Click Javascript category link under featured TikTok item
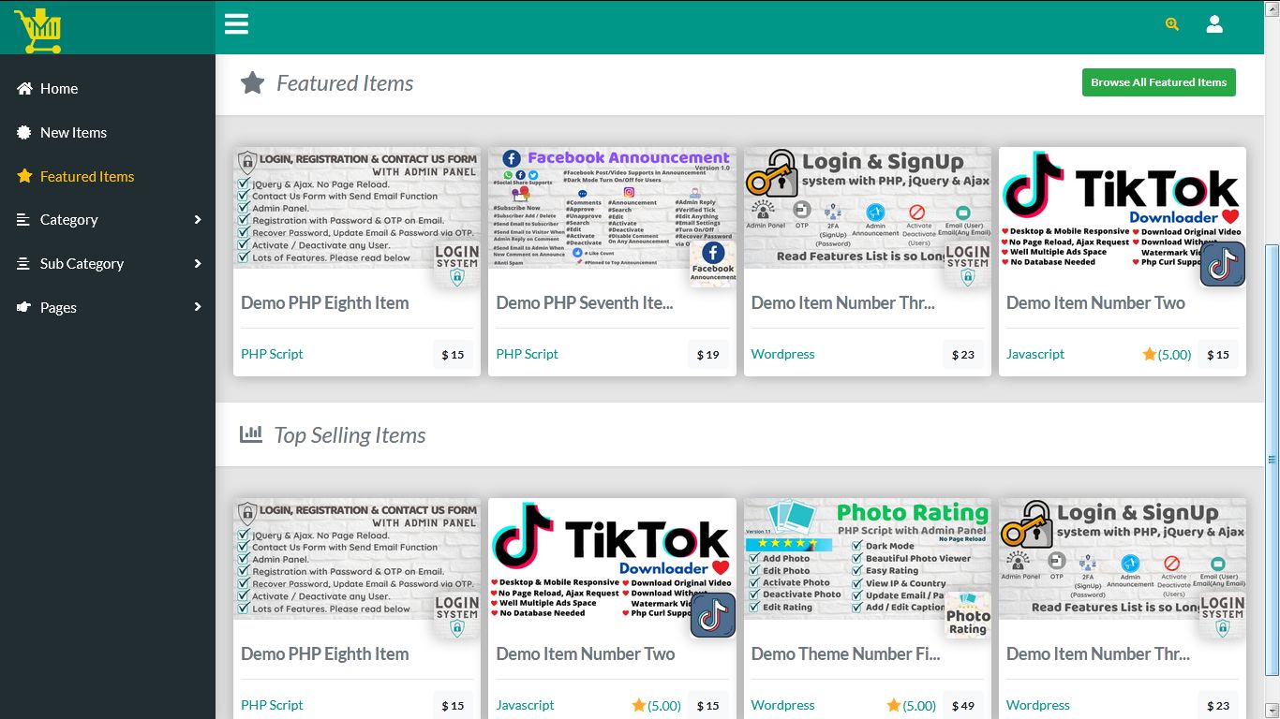The image size is (1280, 719). 1035,354
